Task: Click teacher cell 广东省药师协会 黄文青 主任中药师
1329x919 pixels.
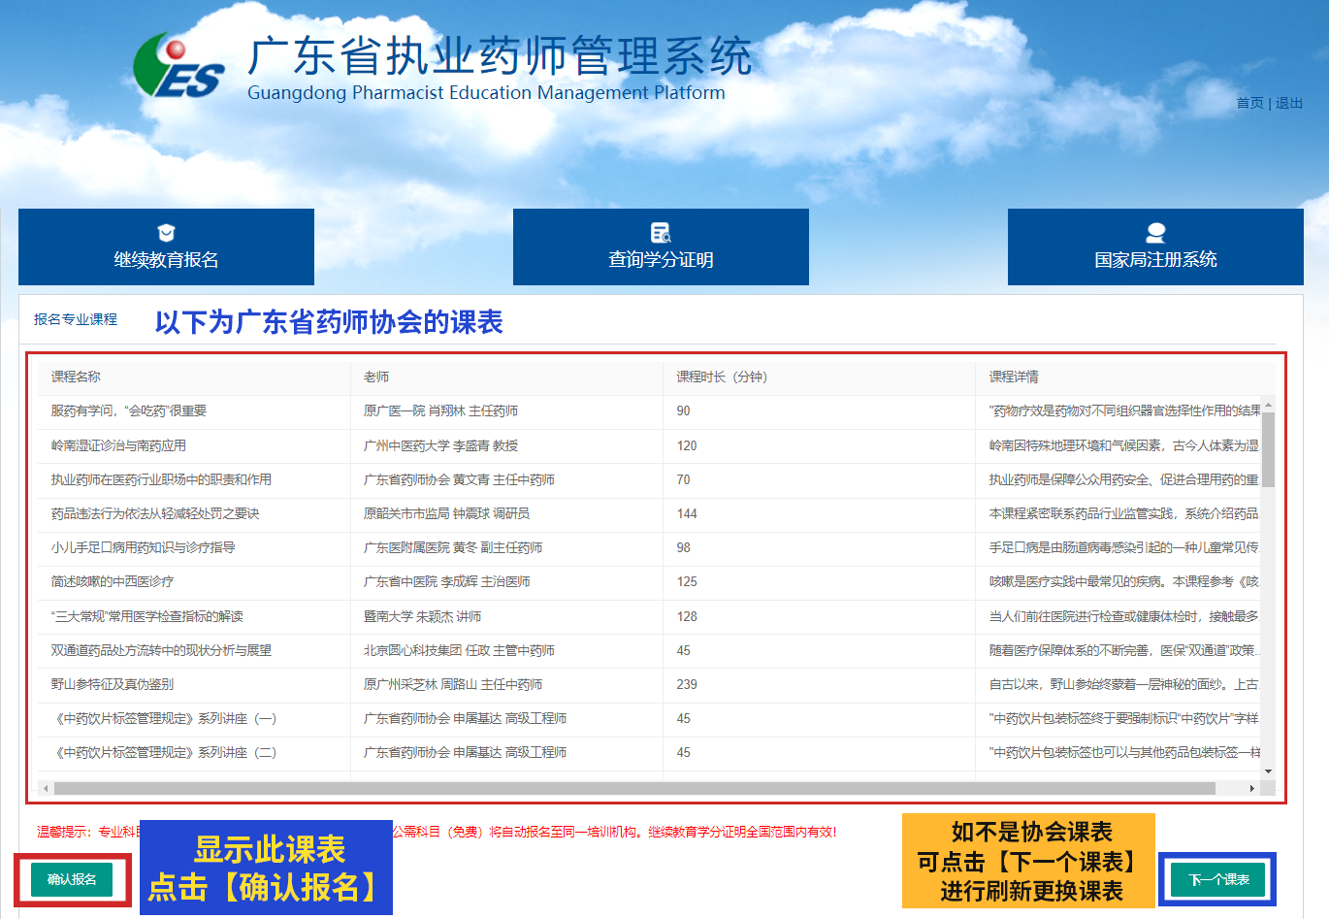Action: [459, 479]
